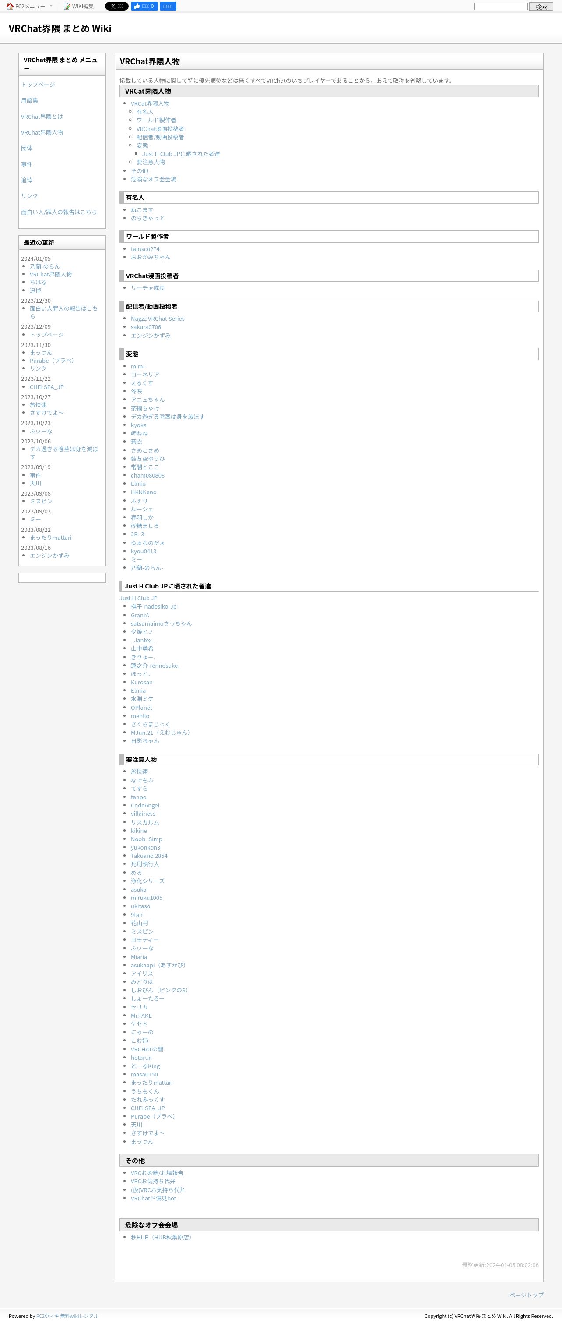This screenshot has height=1324, width=562.
Task: Open the FC2ウィキ footer link
Action: tap(47, 1316)
